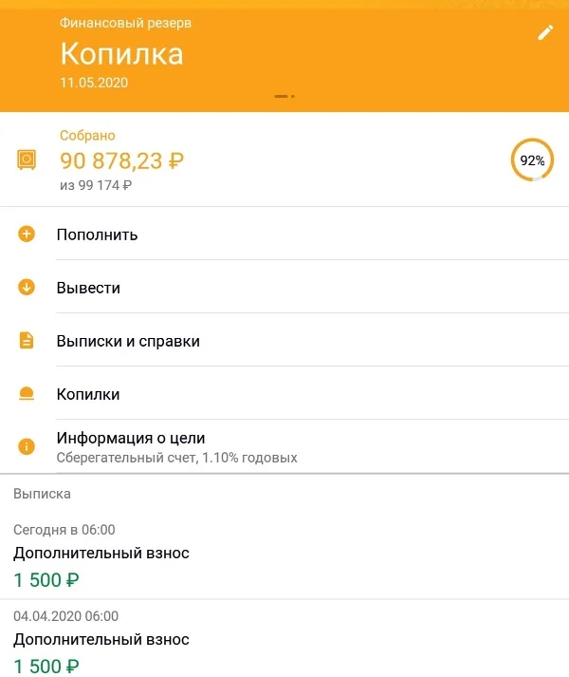Tap the Выписка section header
This screenshot has height=677, width=569.
tap(42, 494)
